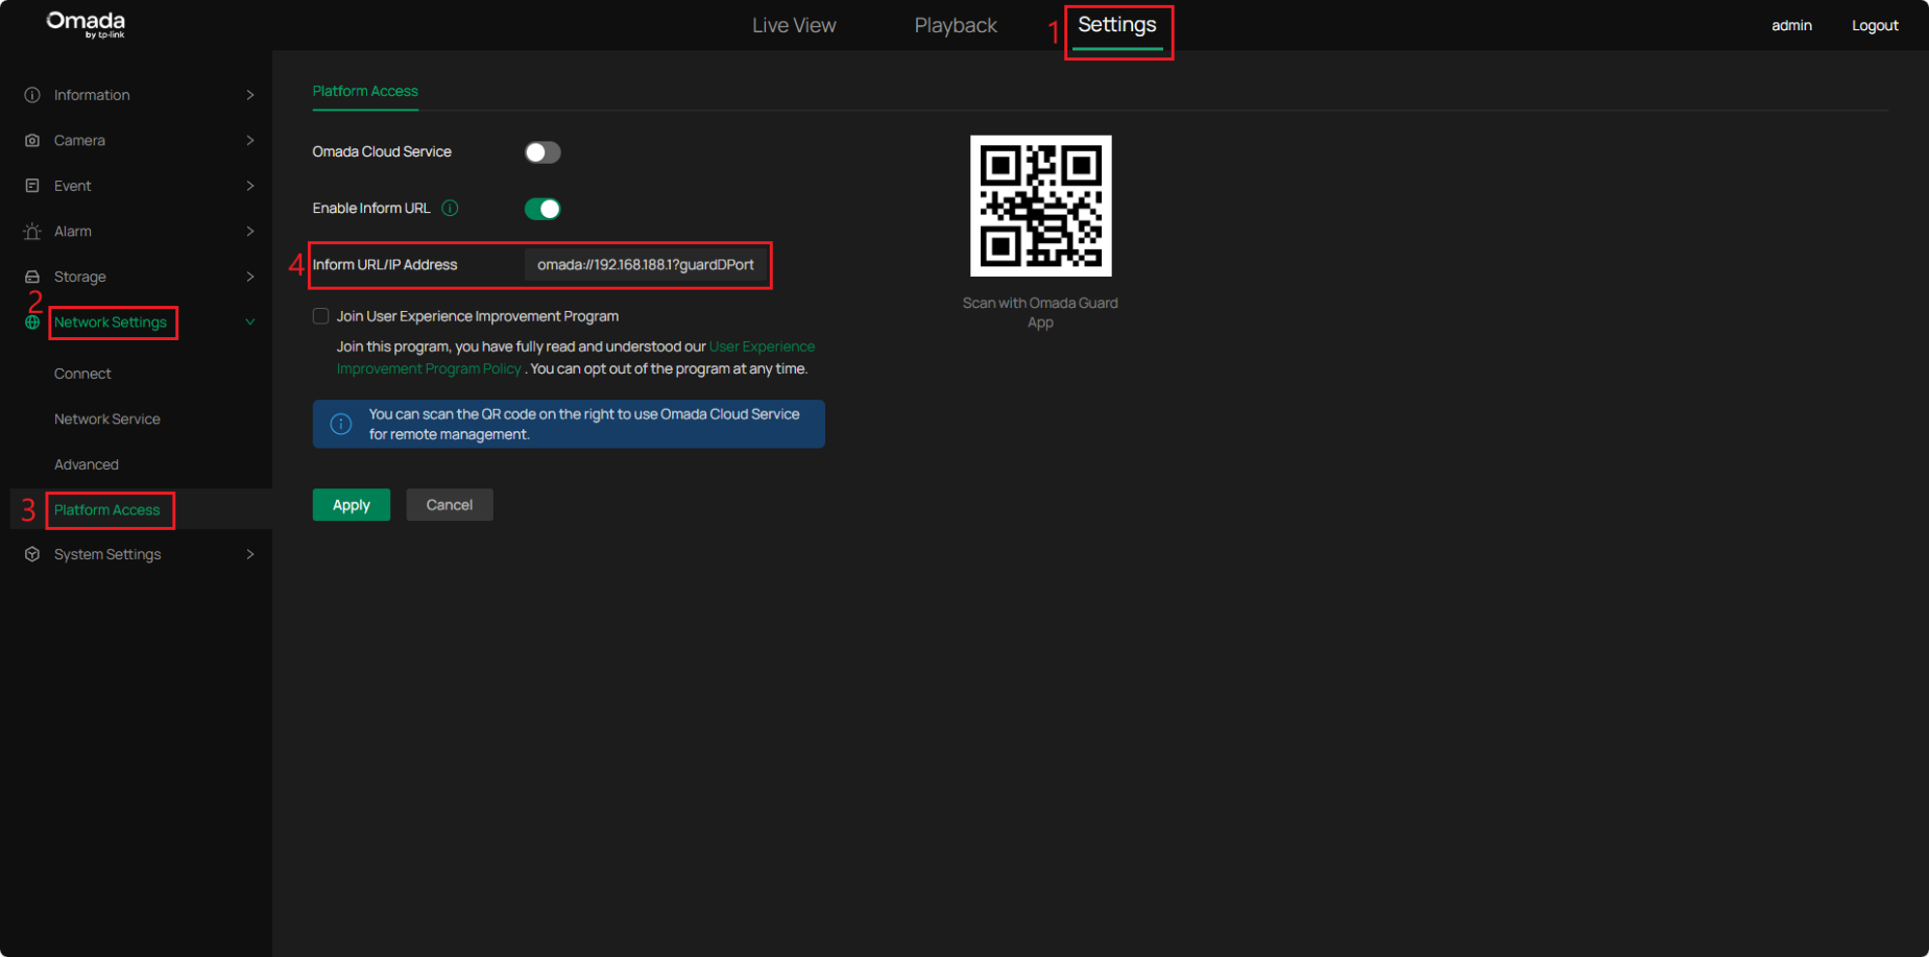Click the QR code remote management notice text
The width and height of the screenshot is (1929, 957).
pos(584,424)
